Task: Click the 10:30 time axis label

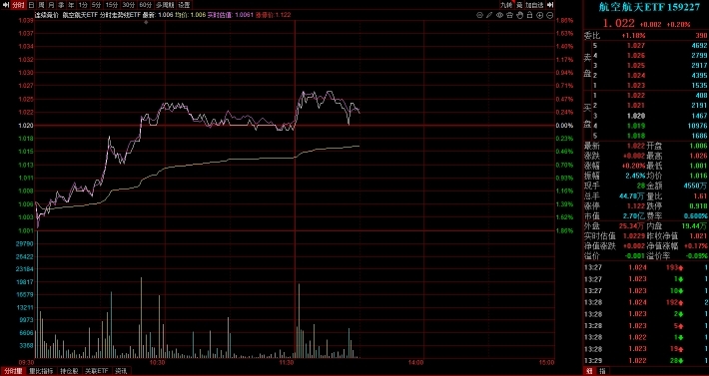Action: (158, 362)
